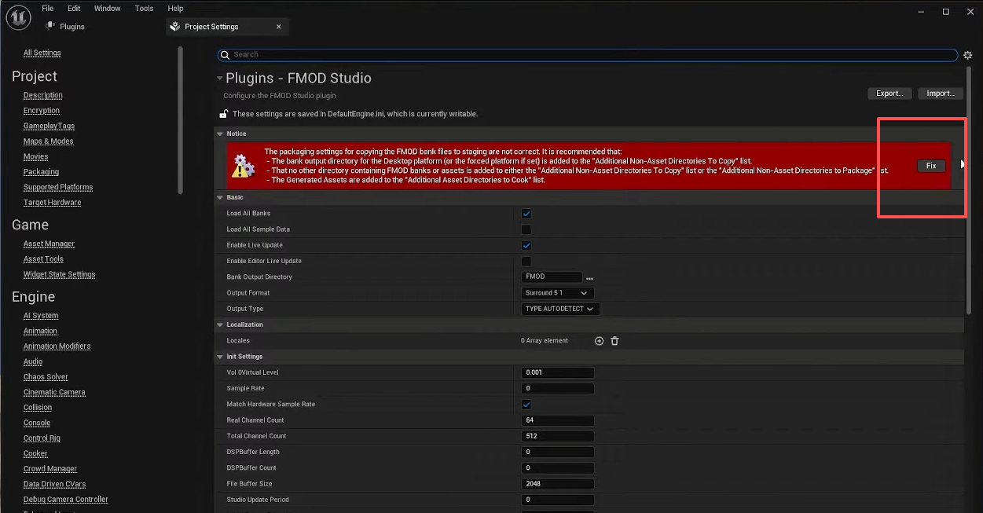The height and width of the screenshot is (513, 983).
Task: Click the Project Settings tab icon
Action: [174, 26]
